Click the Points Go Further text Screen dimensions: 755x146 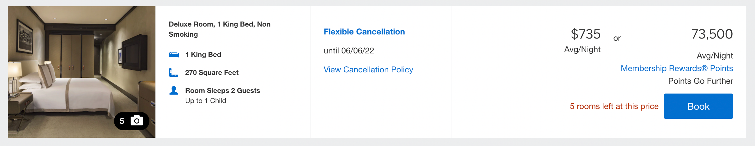700,81
